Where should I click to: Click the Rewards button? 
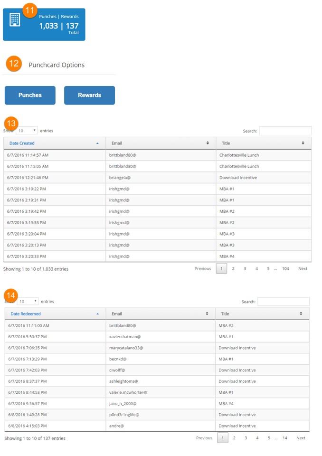(89, 95)
